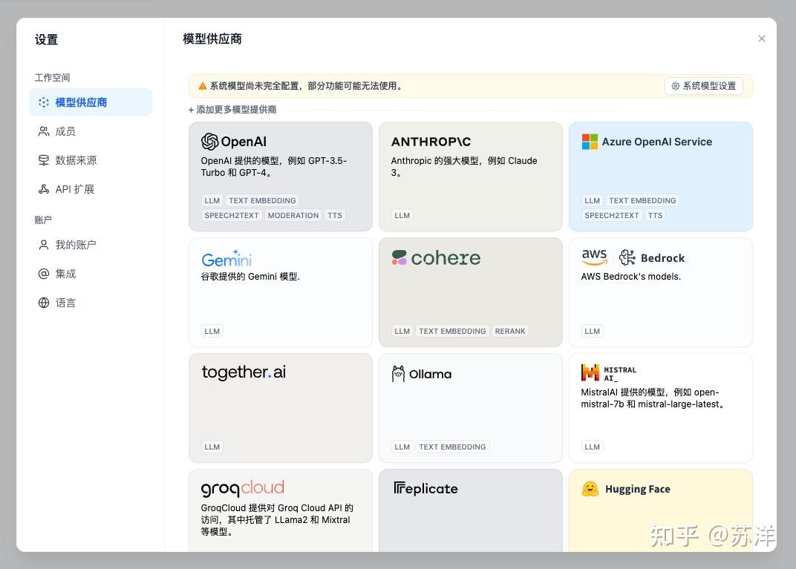Select the together.ai provider card

tap(280, 408)
